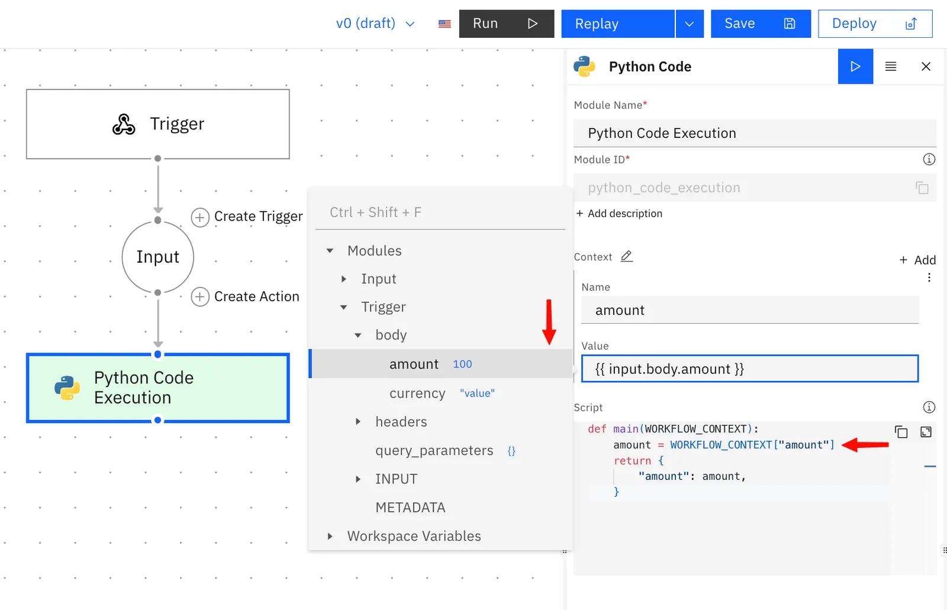The image size is (947, 610).
Task: Expand the Workspace Variables section
Action: [x=330, y=536]
